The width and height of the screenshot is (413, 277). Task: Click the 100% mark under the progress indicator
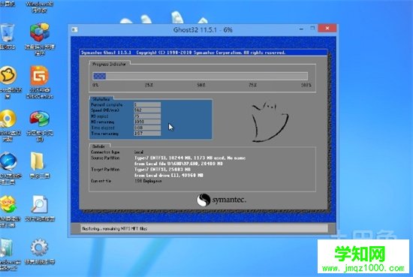306,85
